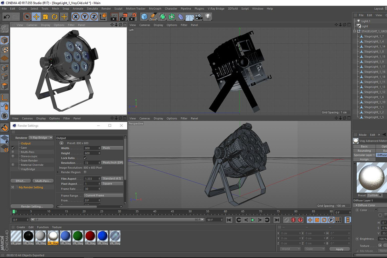The width and height of the screenshot is (387, 258).
Task: Open the File menu
Action: tap(5, 9)
